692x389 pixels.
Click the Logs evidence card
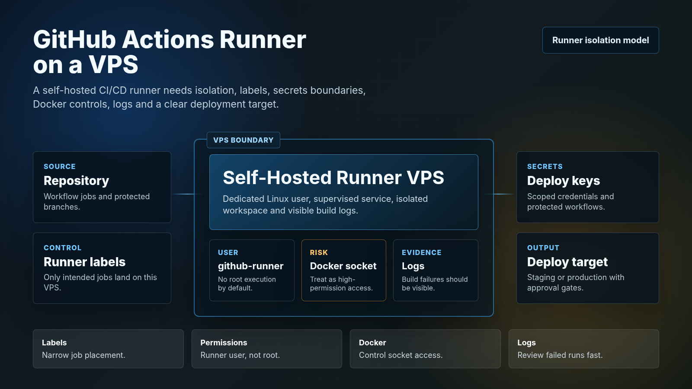coord(436,270)
